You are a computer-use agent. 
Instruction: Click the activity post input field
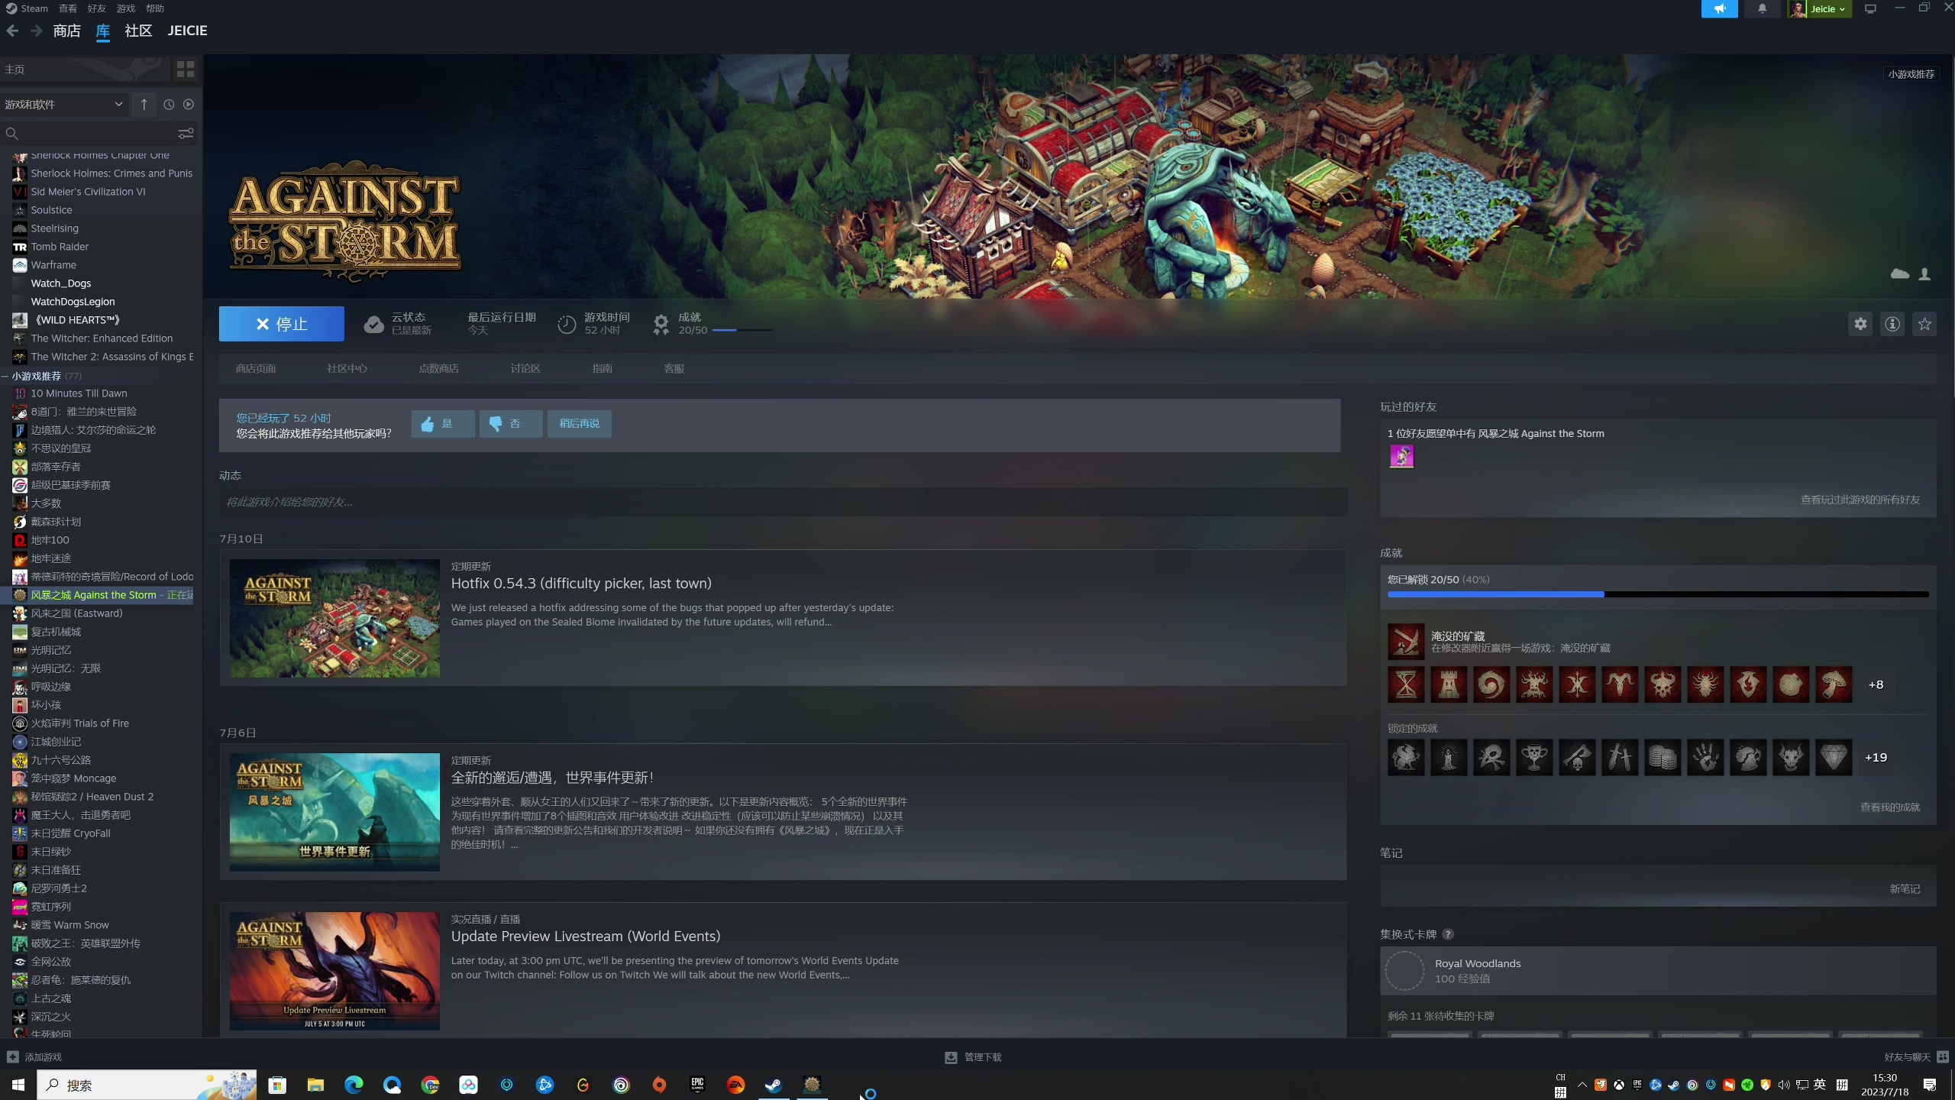click(x=783, y=502)
